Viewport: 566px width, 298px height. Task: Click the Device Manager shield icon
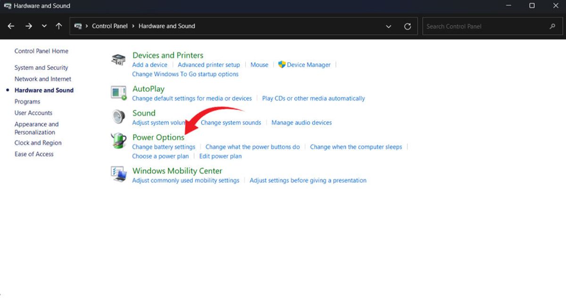pos(282,65)
